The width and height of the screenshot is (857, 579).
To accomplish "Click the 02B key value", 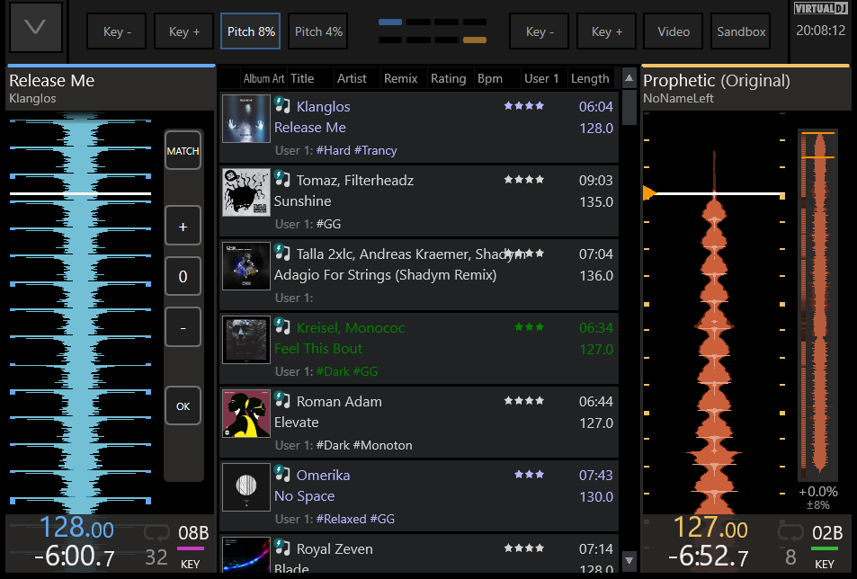I will pyautogui.click(x=827, y=532).
